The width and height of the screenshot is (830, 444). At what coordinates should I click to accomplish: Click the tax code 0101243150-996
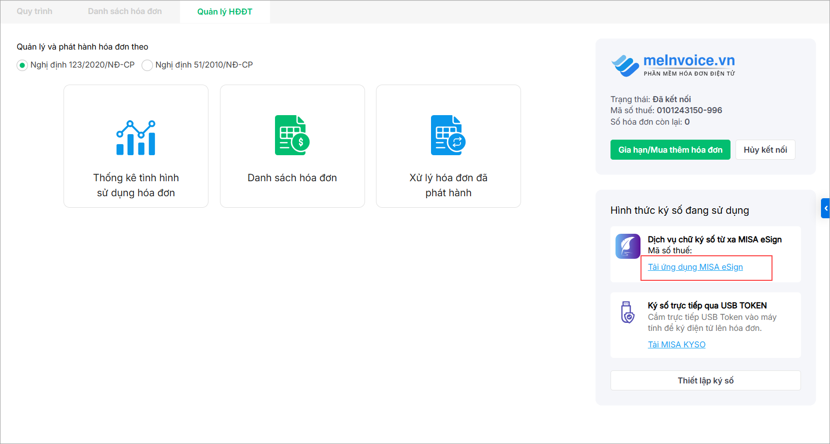(x=689, y=110)
